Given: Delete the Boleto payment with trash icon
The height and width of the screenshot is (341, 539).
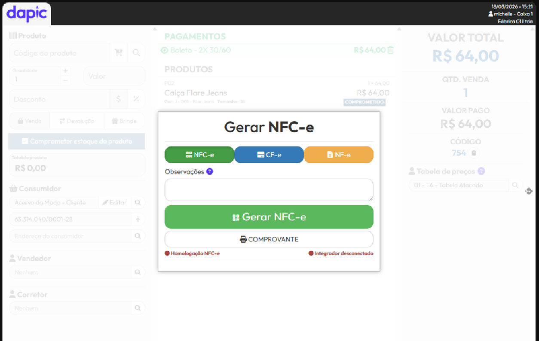Looking at the screenshot, I should pos(390,50).
